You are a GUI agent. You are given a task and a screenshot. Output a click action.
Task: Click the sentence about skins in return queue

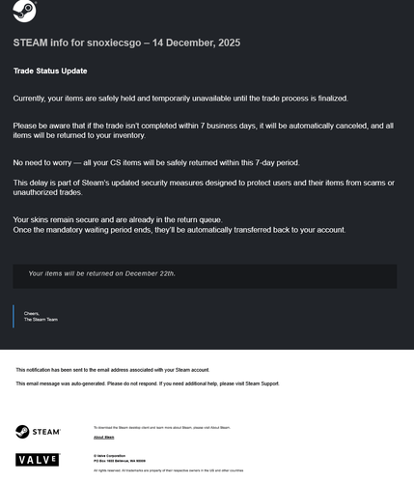(x=118, y=220)
